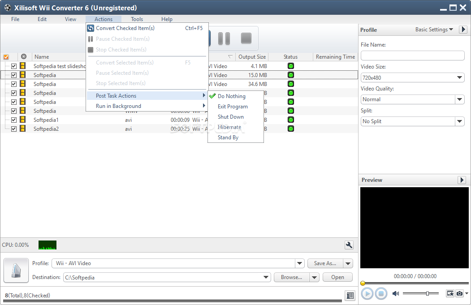This screenshot has width=471, height=305.
Task: Uncheck Softpedia test slideshow item
Action: (14, 66)
